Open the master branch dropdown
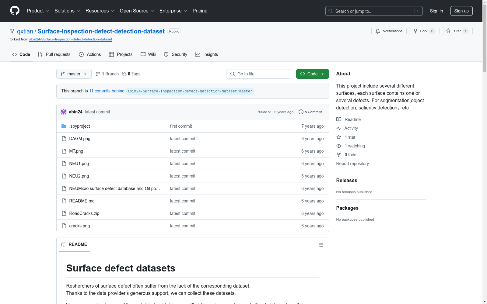This screenshot has height=304, width=487. [74, 74]
